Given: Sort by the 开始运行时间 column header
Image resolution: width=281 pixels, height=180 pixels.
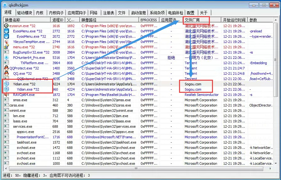Looking at the screenshot, I should [235, 20].
